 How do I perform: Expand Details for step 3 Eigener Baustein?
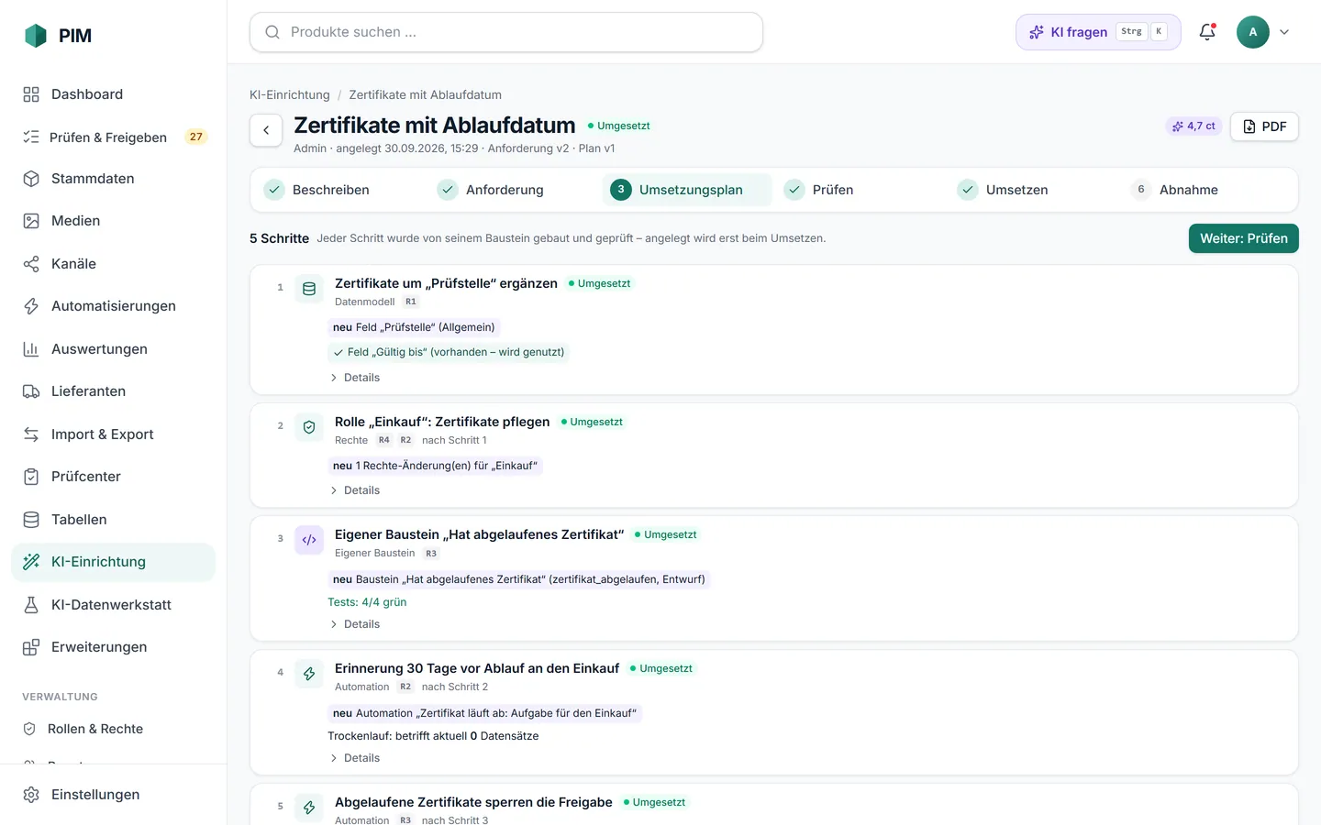(355, 624)
